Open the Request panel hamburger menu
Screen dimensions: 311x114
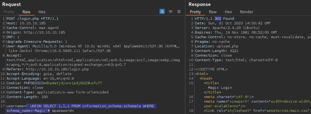tap(179, 11)
